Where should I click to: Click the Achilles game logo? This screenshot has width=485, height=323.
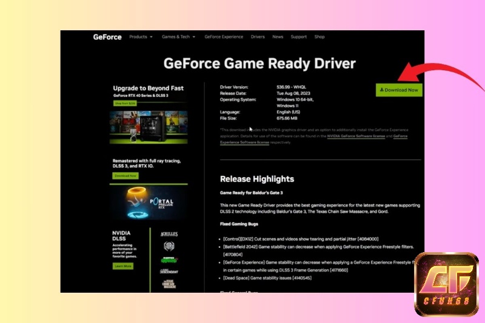pos(169,234)
